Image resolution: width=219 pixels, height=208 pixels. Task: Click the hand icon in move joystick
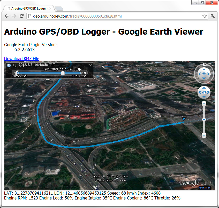click(204, 92)
